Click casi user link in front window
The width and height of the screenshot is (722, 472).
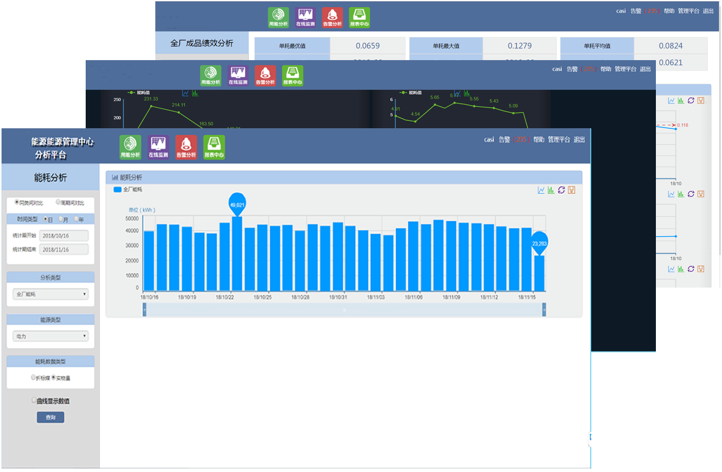point(489,140)
